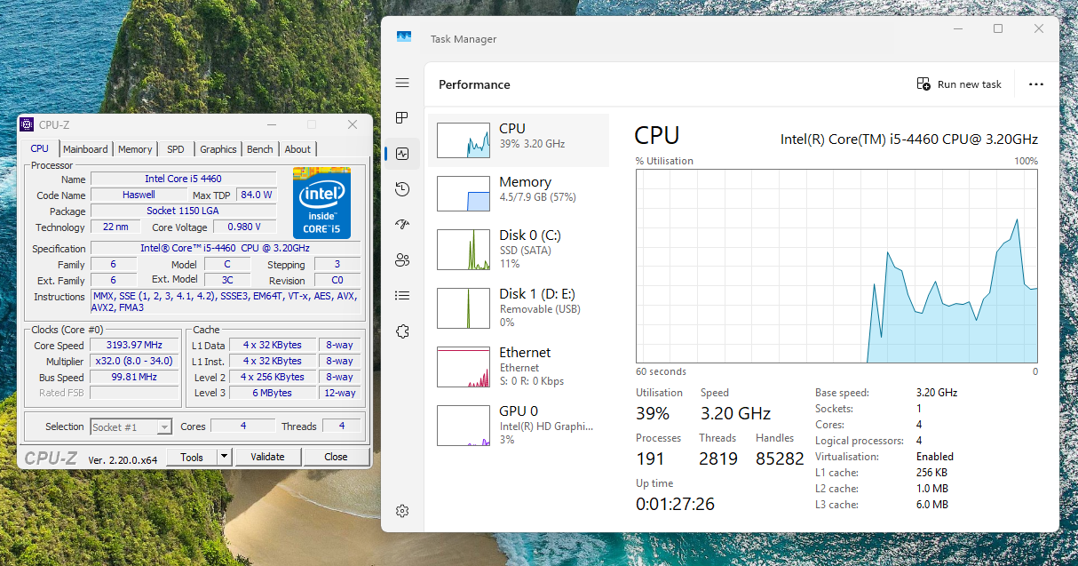Click the CPU utilisation graph area
Image resolution: width=1078 pixels, height=566 pixels.
tap(836, 267)
